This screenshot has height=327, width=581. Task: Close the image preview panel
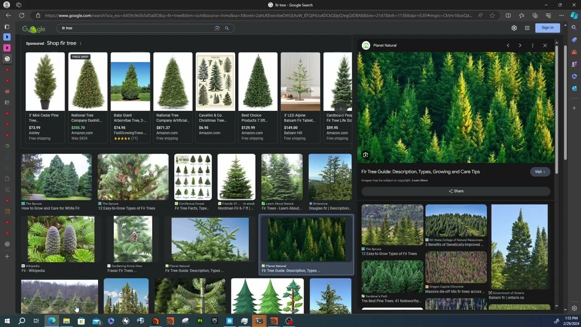pos(545,45)
